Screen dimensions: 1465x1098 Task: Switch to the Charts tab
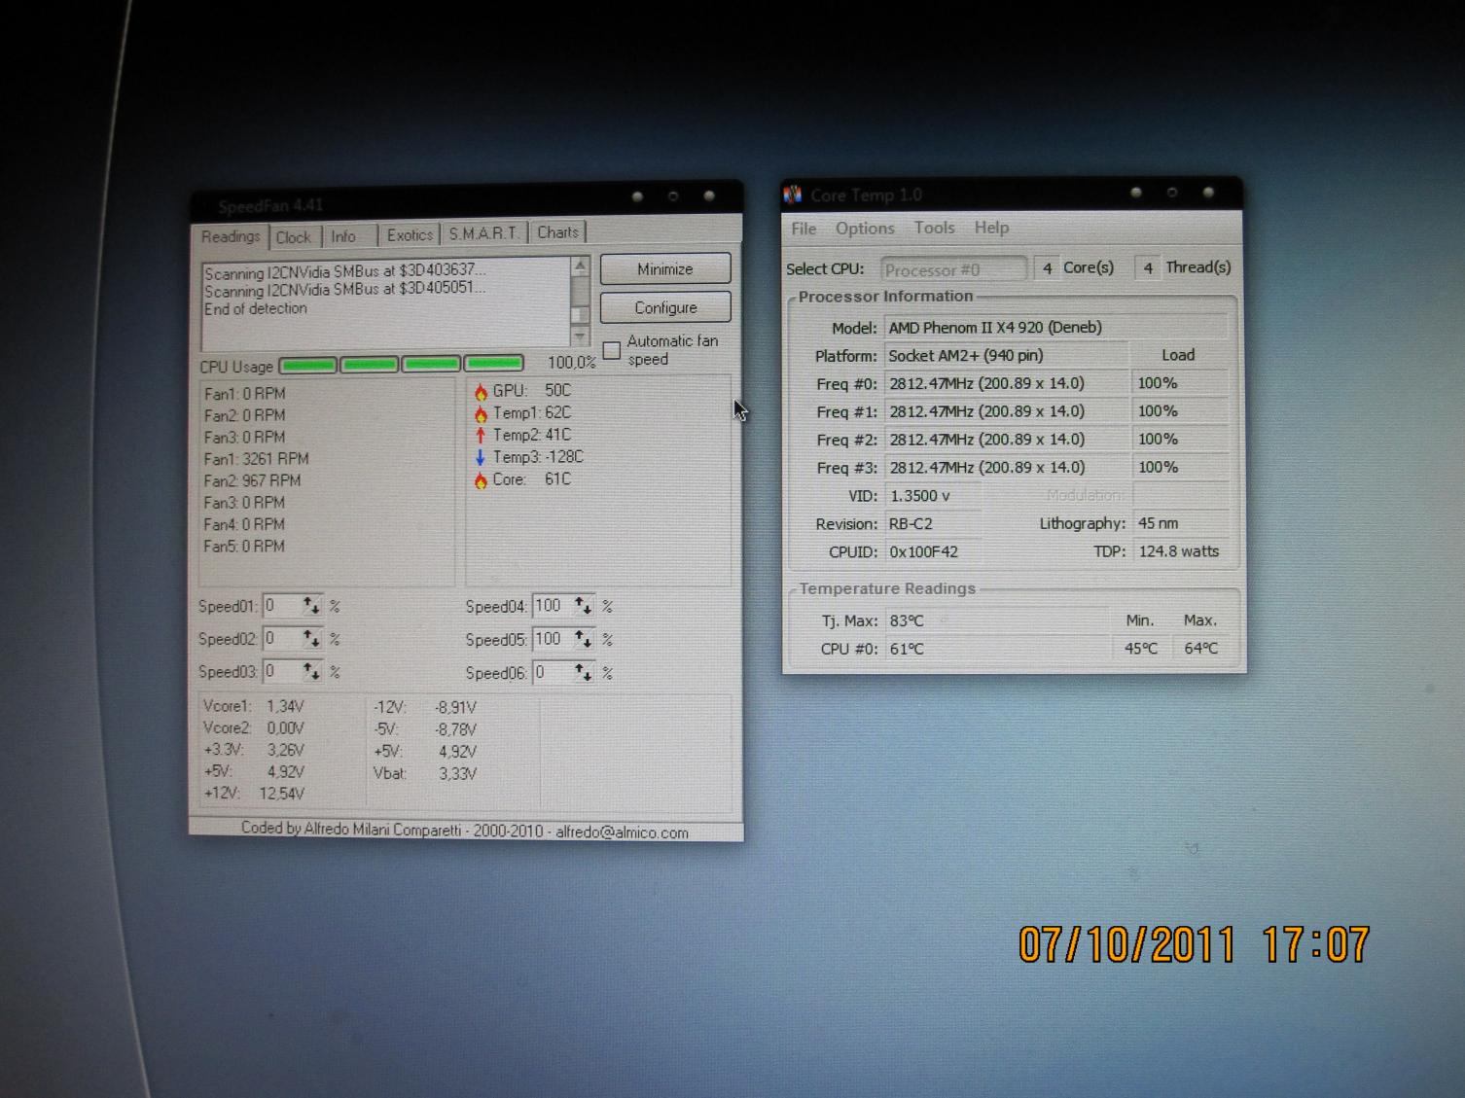click(x=558, y=232)
